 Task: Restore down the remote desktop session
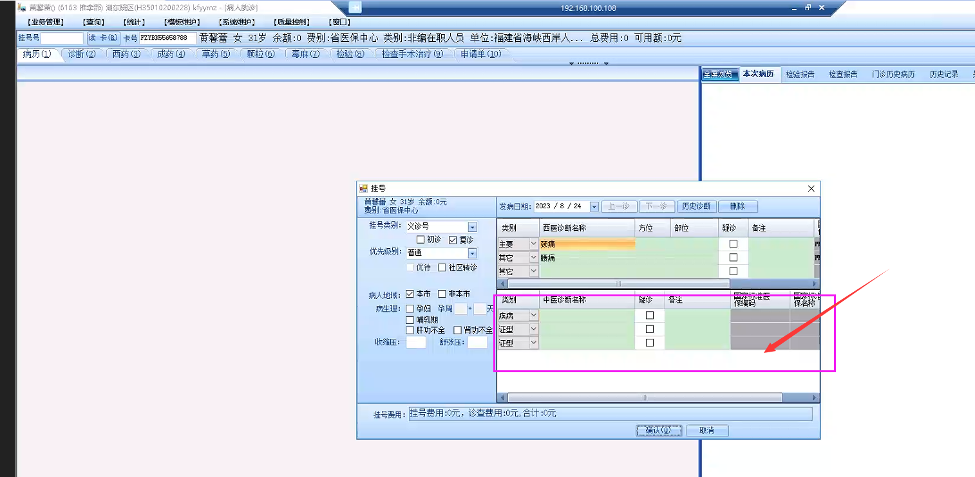pos(808,8)
